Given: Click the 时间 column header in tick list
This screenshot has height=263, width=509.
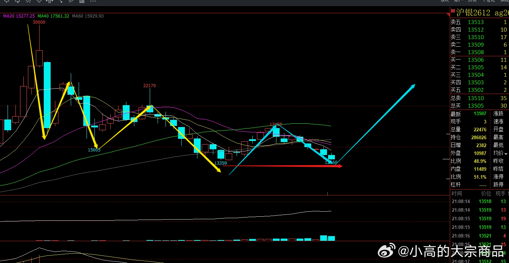Looking at the screenshot, I should 457,193.
